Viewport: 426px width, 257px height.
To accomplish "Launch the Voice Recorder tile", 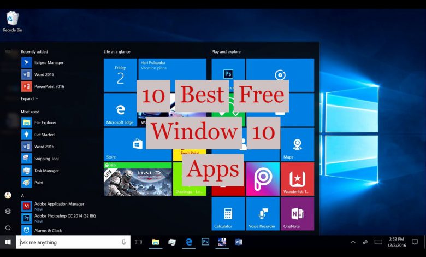I will pyautogui.click(x=263, y=214).
